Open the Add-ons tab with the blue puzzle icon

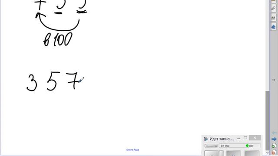coord(273,27)
